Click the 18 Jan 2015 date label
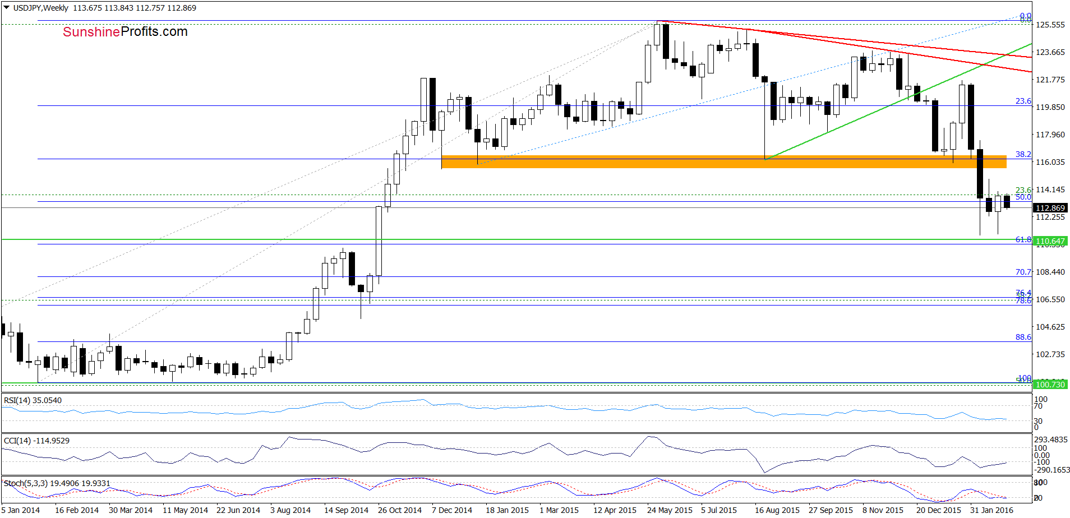This screenshot has width=1070, height=518. coord(508,510)
